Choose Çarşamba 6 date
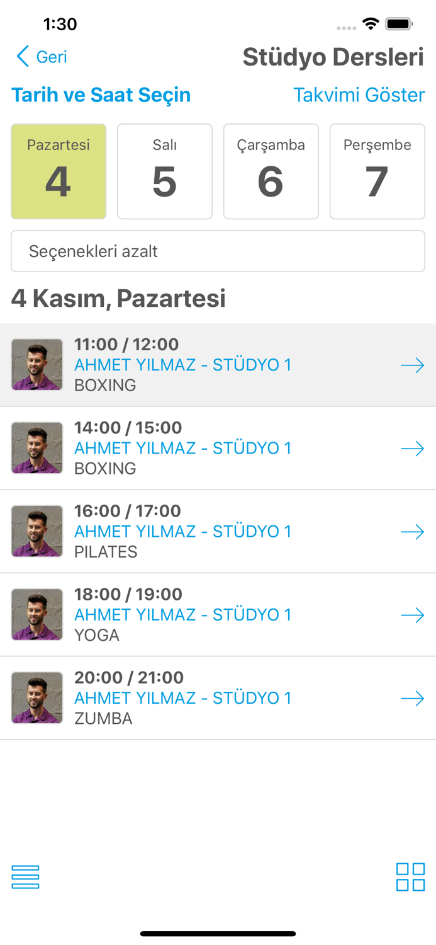Screen dimensions: 436x945 271,171
